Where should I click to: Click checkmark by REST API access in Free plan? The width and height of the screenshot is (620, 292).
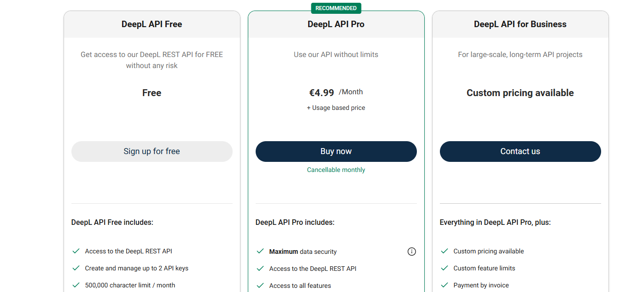tap(76, 251)
